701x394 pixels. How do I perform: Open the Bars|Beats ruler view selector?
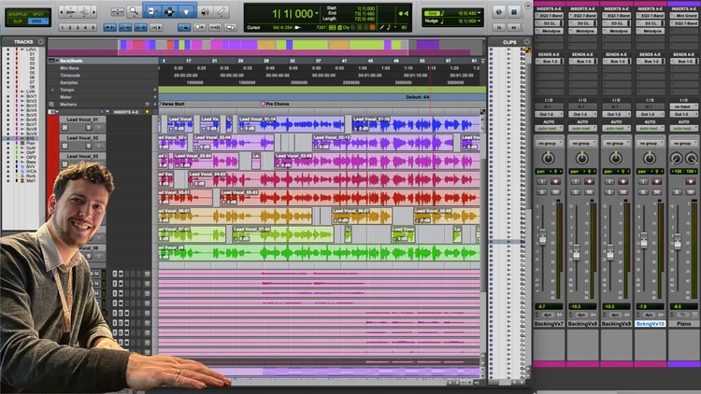(x=51, y=61)
